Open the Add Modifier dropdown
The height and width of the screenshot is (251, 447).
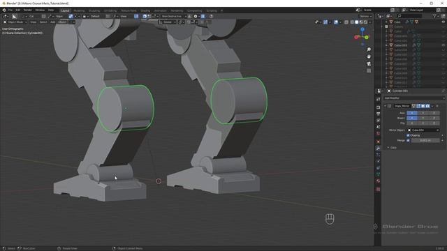point(414,98)
